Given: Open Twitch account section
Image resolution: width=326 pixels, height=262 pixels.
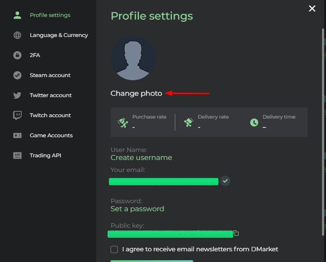Looking at the screenshot, I should [x=50, y=115].
